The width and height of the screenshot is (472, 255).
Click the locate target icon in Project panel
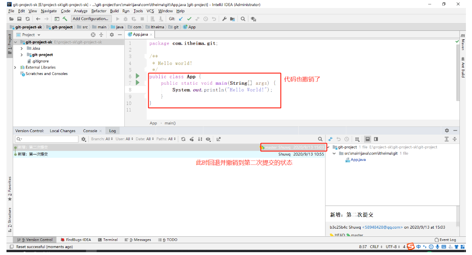pyautogui.click(x=93, y=35)
